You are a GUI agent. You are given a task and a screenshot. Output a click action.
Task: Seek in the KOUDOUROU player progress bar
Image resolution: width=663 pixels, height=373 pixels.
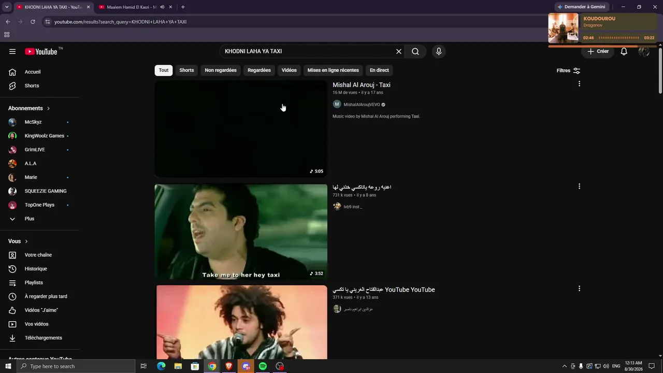[x=619, y=38]
